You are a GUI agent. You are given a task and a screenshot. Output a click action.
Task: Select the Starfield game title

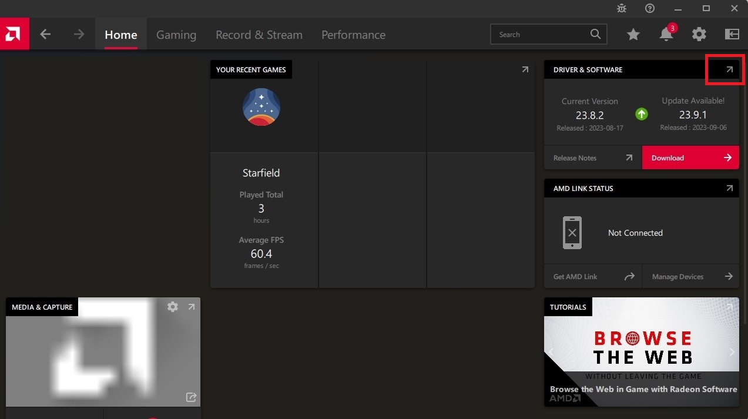pos(261,173)
